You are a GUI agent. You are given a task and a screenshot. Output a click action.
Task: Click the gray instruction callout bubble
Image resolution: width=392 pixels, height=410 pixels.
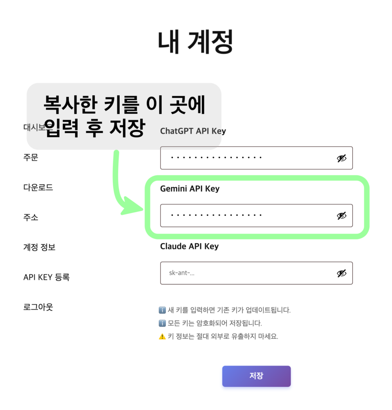(124, 116)
